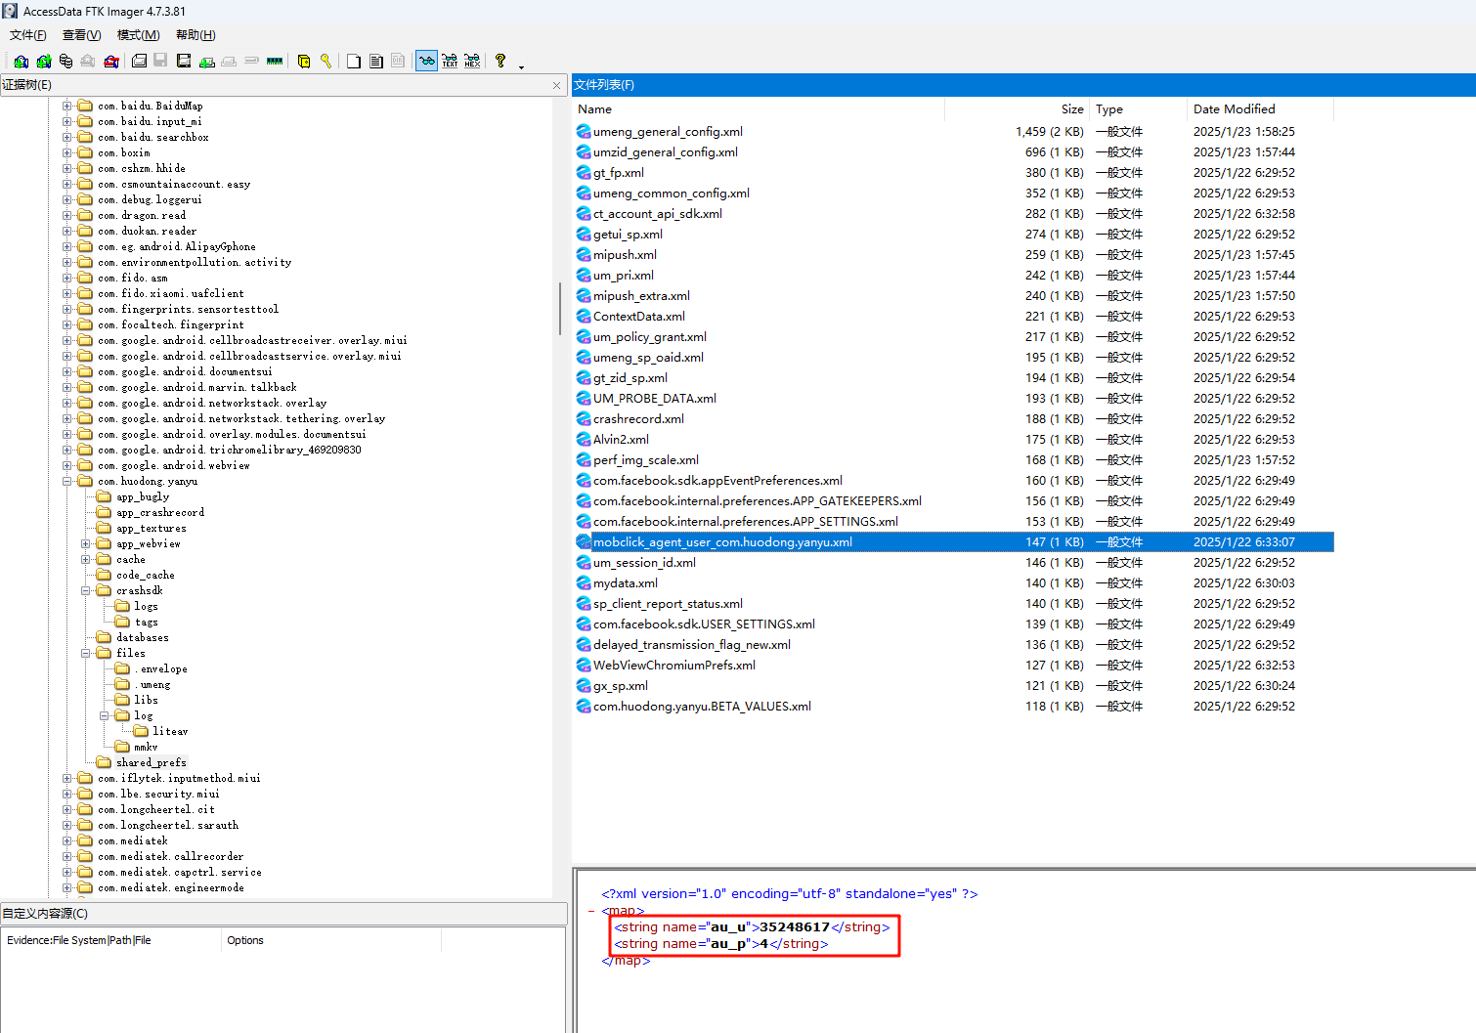Viewport: 1476px width, 1033px height.
Task: Select mydata.xml in the file list
Action: click(625, 583)
